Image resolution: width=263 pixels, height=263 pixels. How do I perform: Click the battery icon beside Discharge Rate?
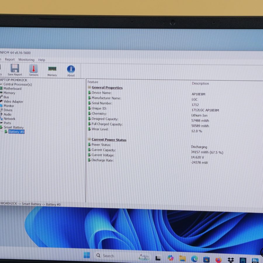coord(89,160)
